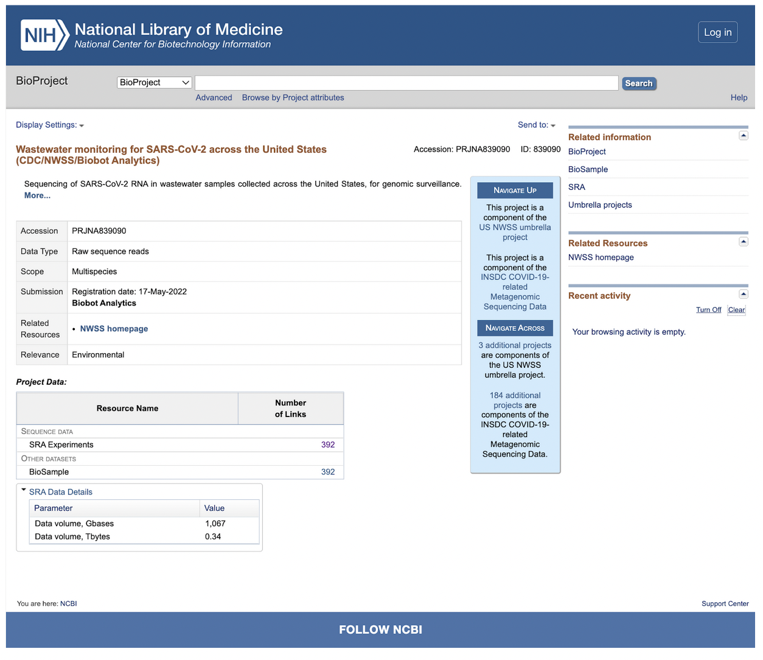Expand description with More... link
Screen dimensions: 763x660
click(37, 195)
